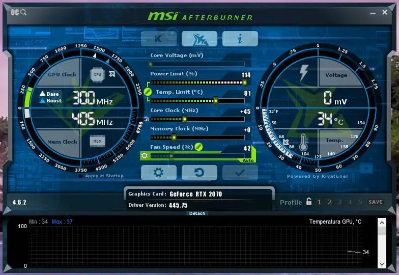The height and width of the screenshot is (275, 399).
Task: Click the Temperatura GPU graph title
Action: (335, 222)
